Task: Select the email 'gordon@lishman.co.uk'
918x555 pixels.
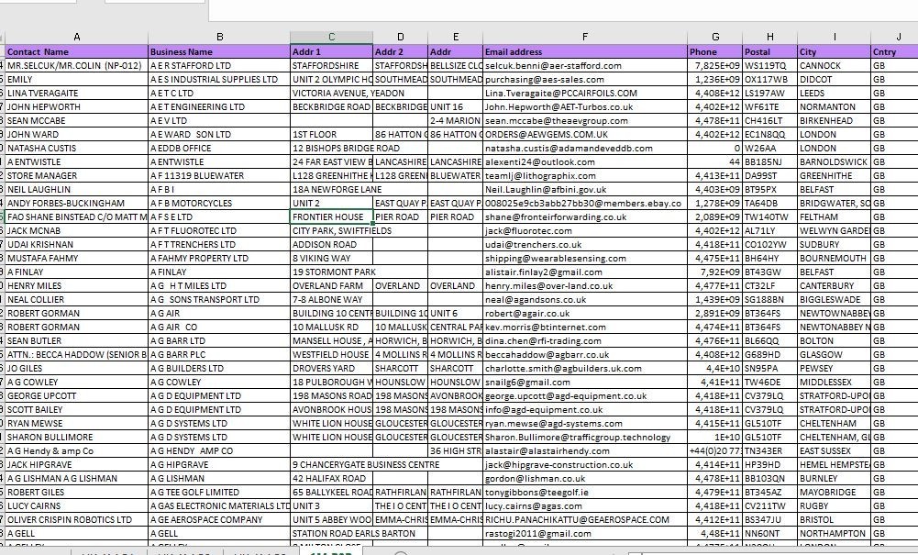Action: point(585,478)
